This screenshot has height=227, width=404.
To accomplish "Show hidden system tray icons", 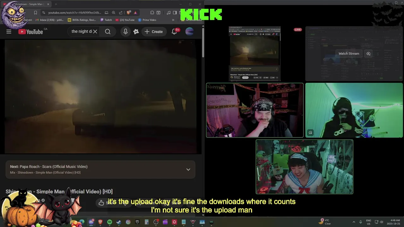I will pos(354,222).
